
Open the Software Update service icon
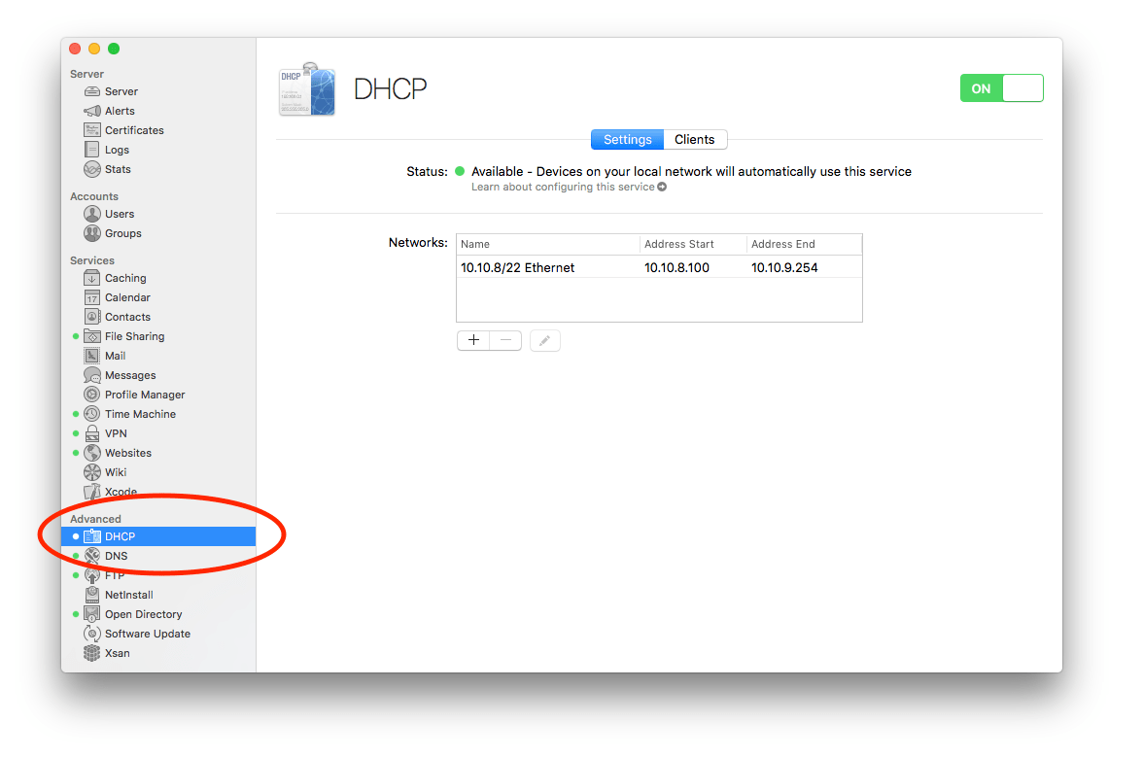93,633
